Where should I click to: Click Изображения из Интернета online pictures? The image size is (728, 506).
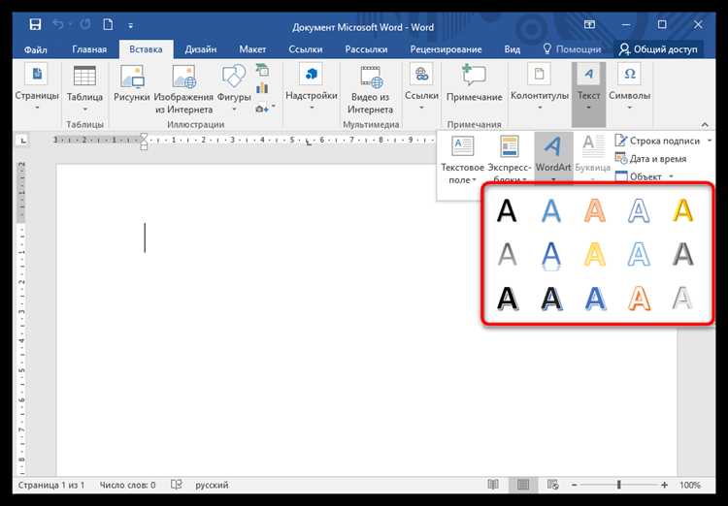tap(183, 89)
